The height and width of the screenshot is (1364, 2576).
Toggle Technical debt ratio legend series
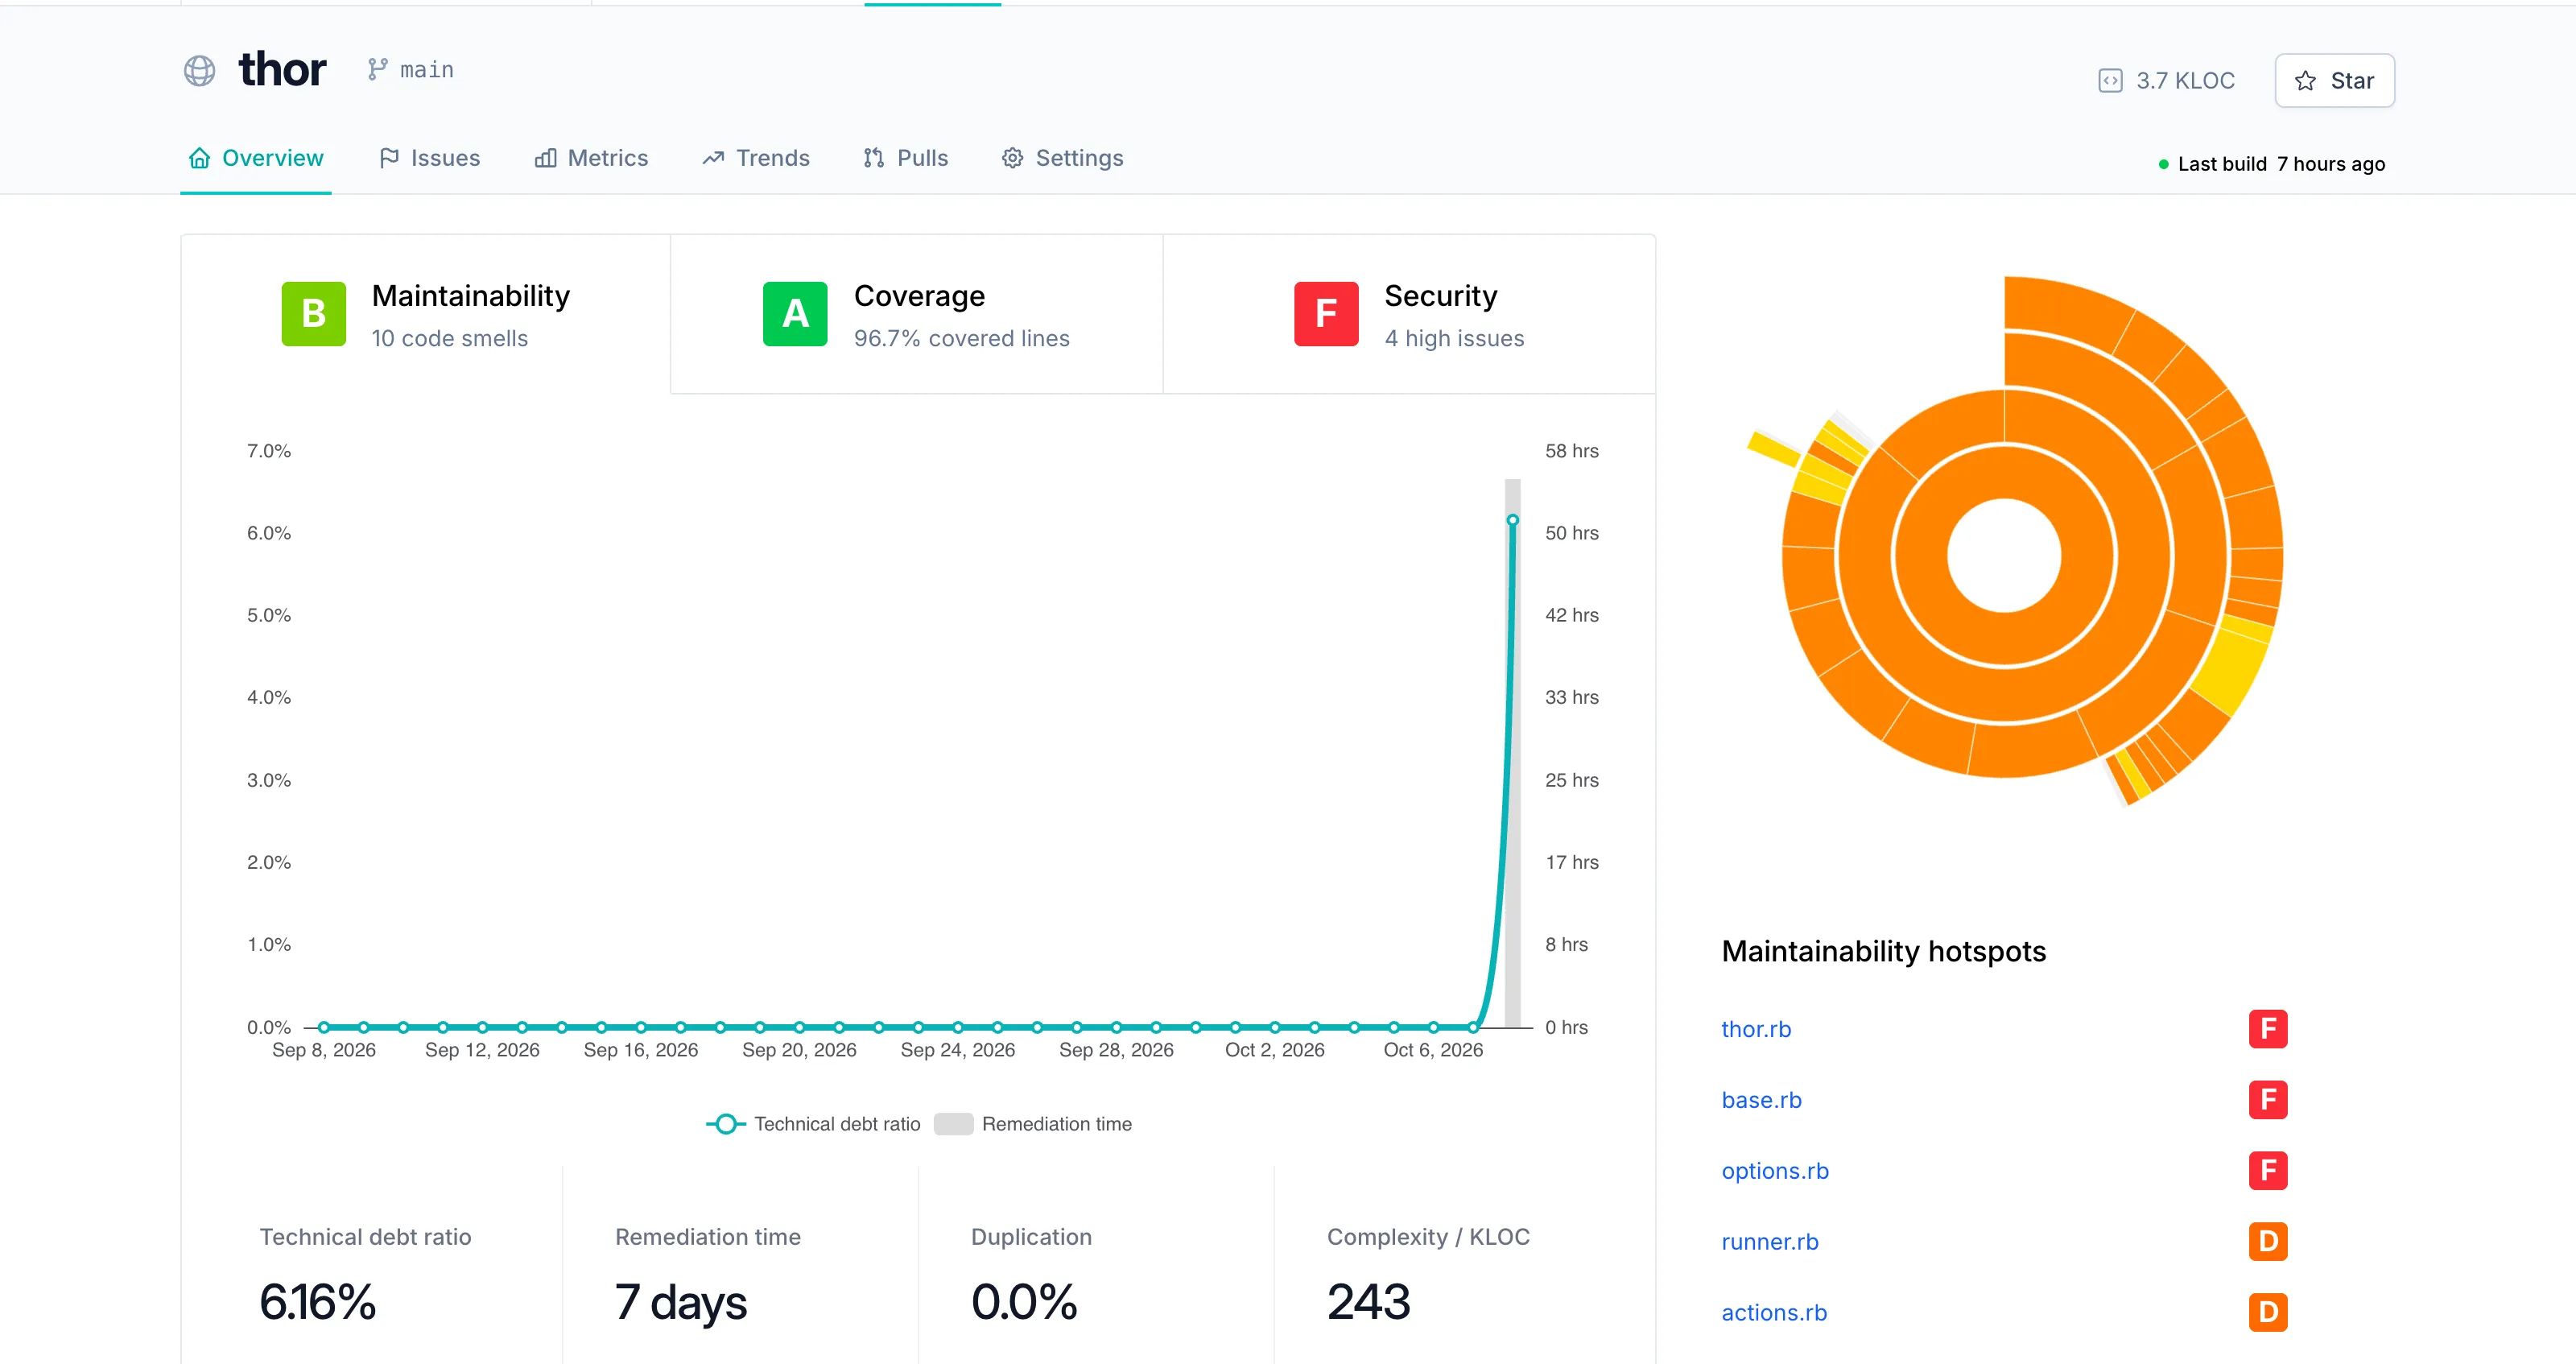coord(813,1124)
